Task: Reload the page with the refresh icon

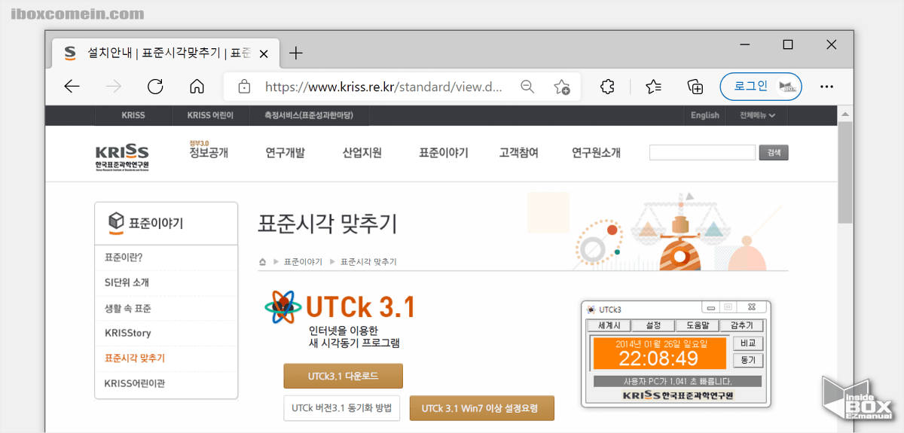Action: click(155, 87)
